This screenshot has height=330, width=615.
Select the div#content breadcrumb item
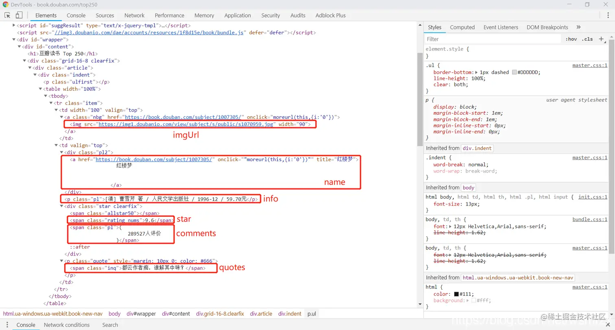176,314
